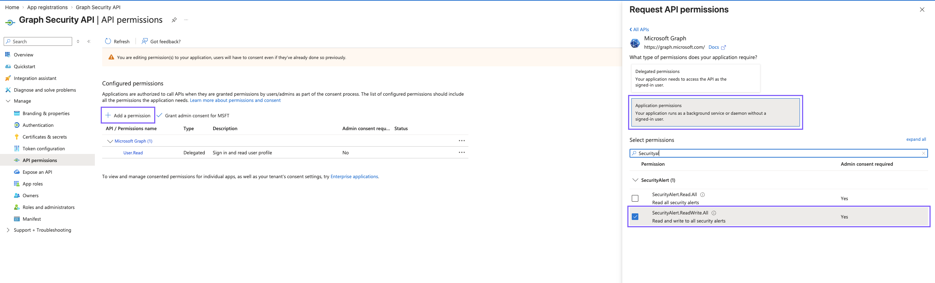Open Quickstart in the sidebar
This screenshot has height=283, width=935.
coord(25,66)
